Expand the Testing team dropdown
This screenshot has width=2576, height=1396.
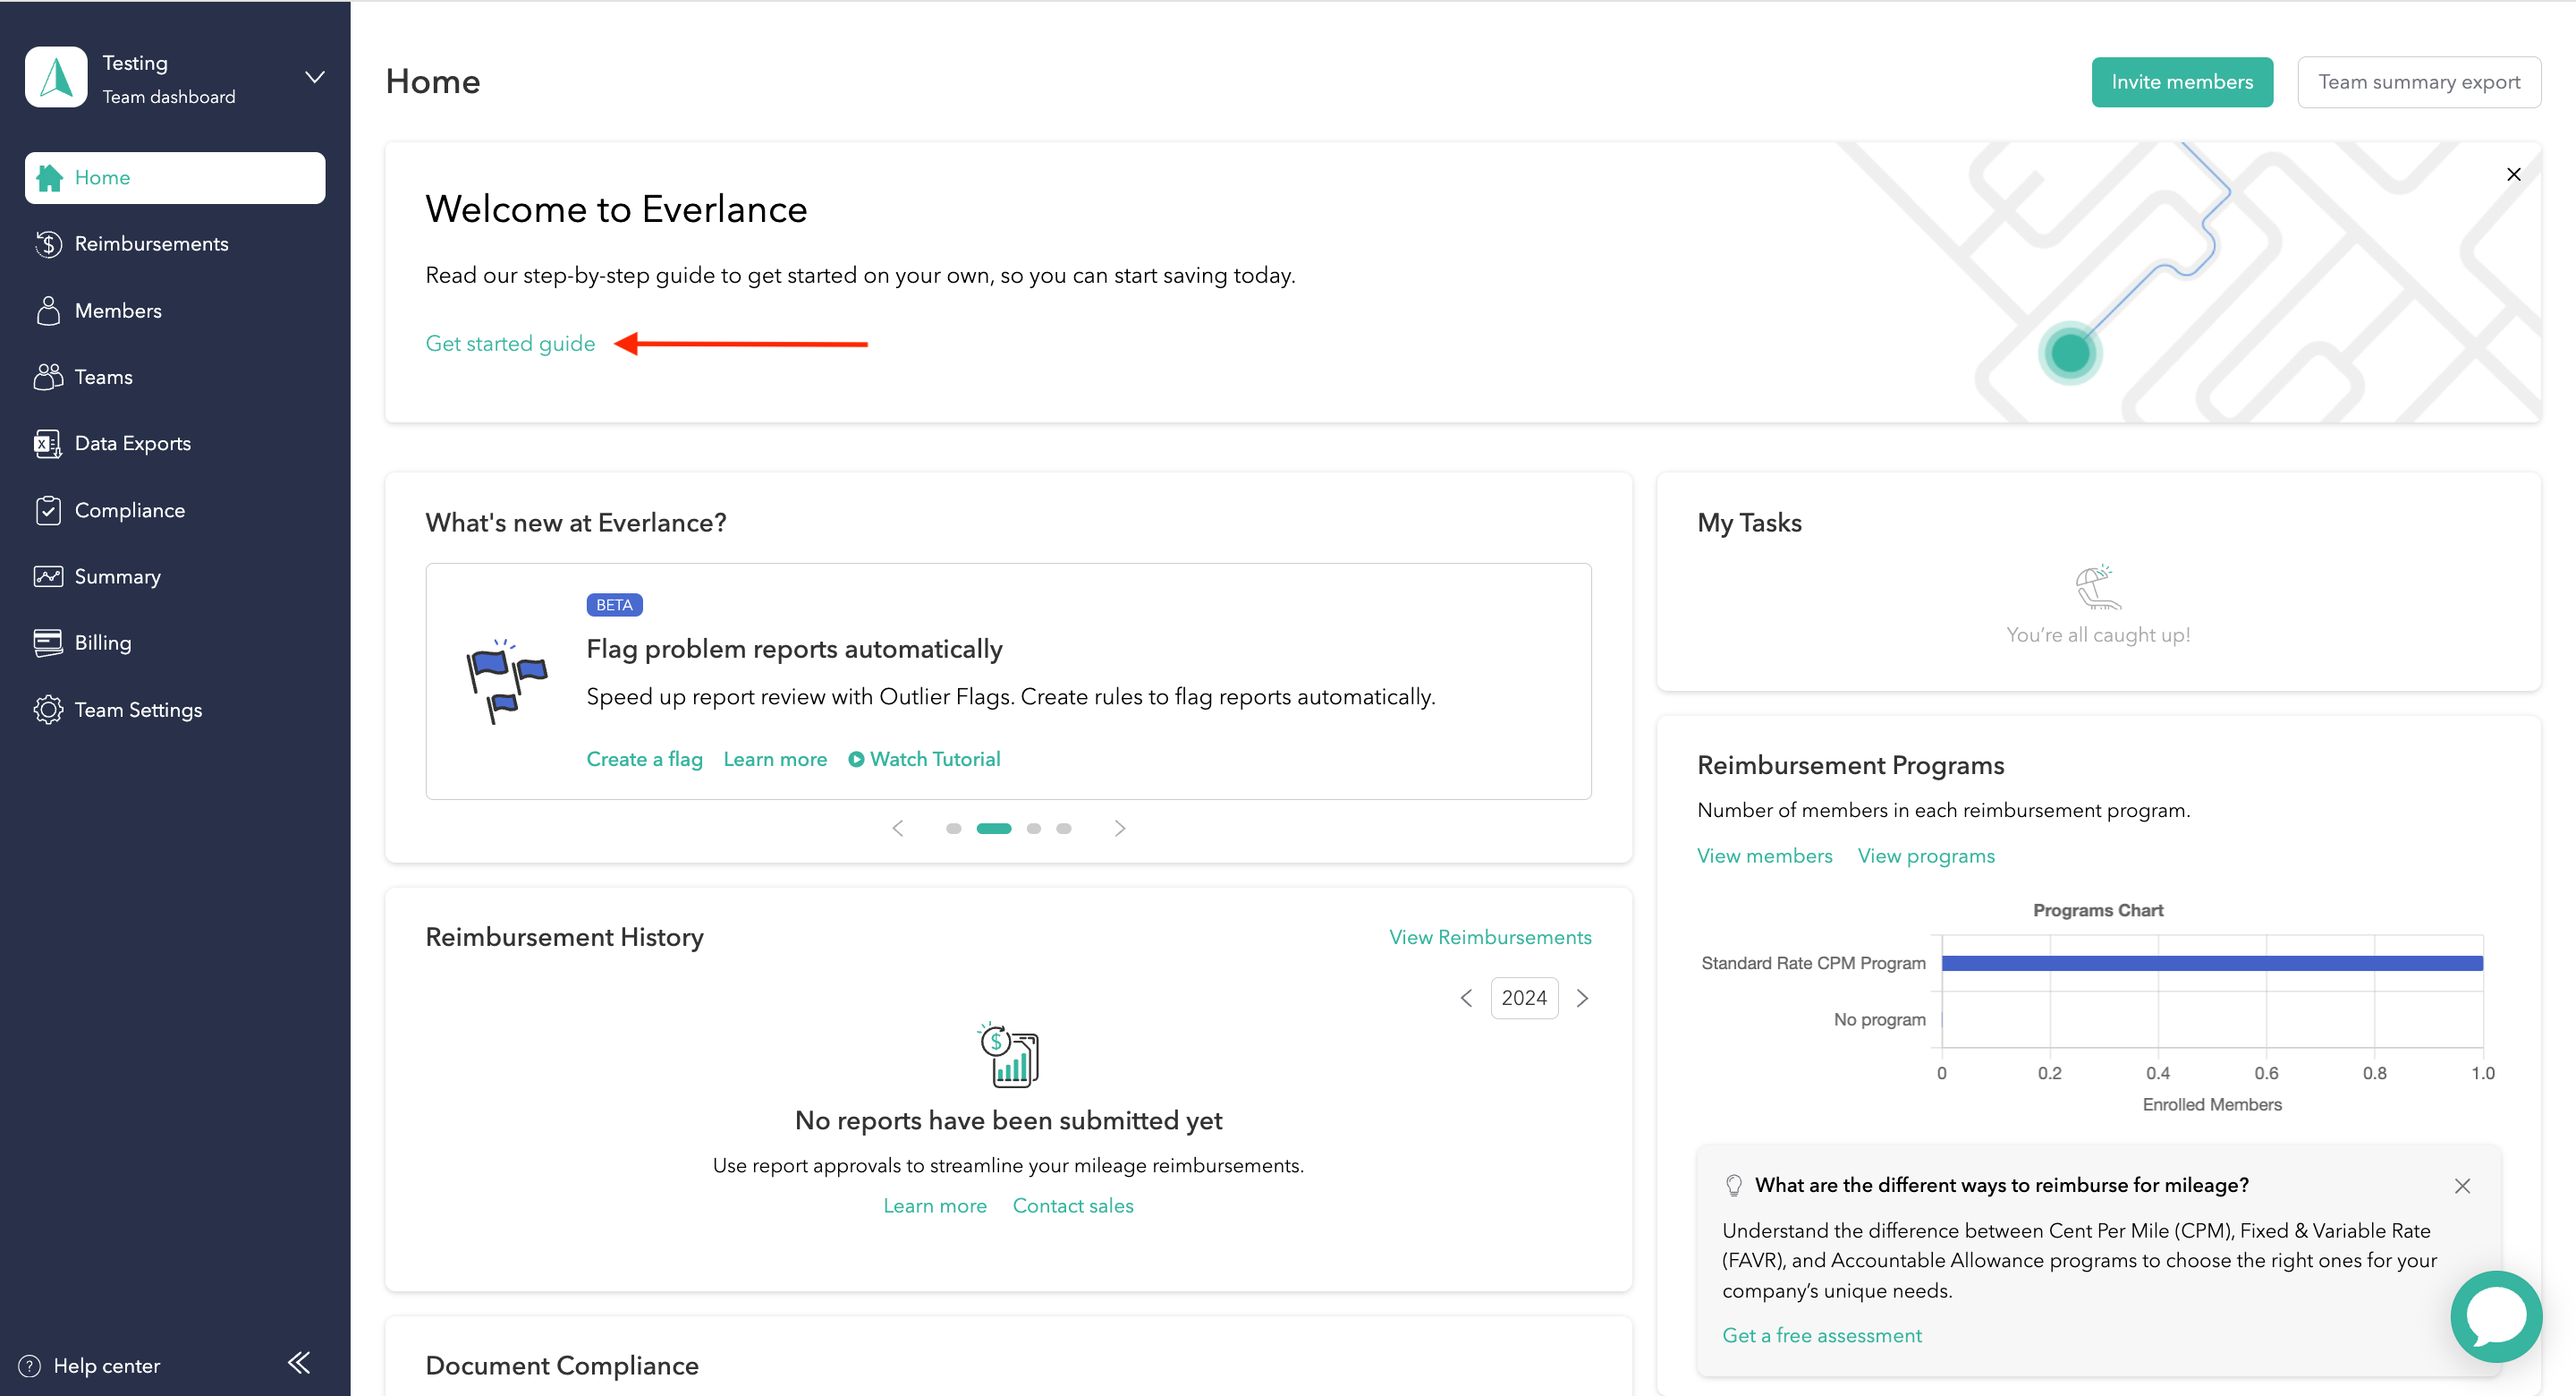tap(315, 78)
